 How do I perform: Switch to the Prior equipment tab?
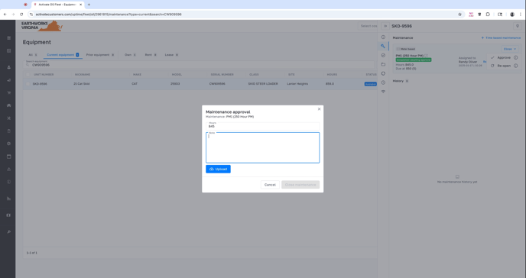coord(100,54)
